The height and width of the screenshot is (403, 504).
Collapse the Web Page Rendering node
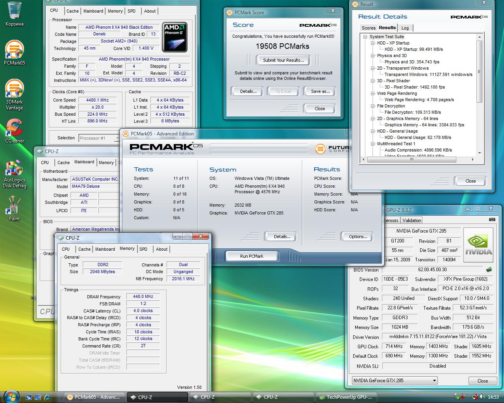pyautogui.click(x=373, y=93)
